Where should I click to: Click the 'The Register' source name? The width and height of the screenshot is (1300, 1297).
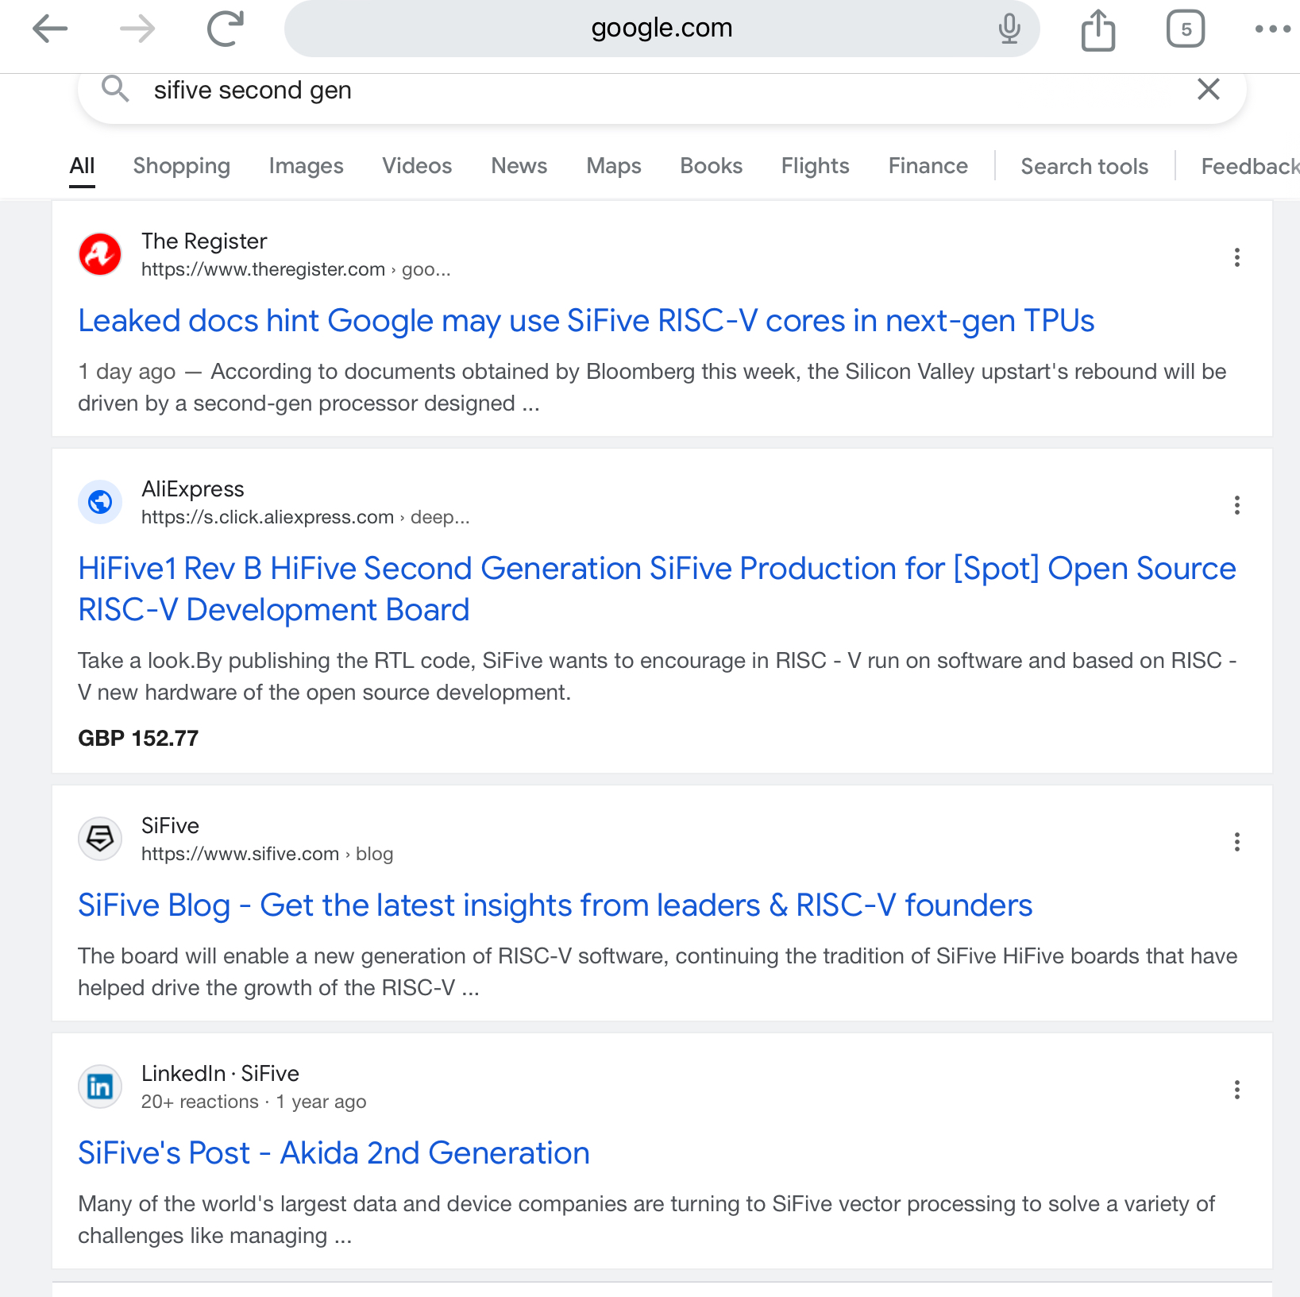[x=204, y=241]
